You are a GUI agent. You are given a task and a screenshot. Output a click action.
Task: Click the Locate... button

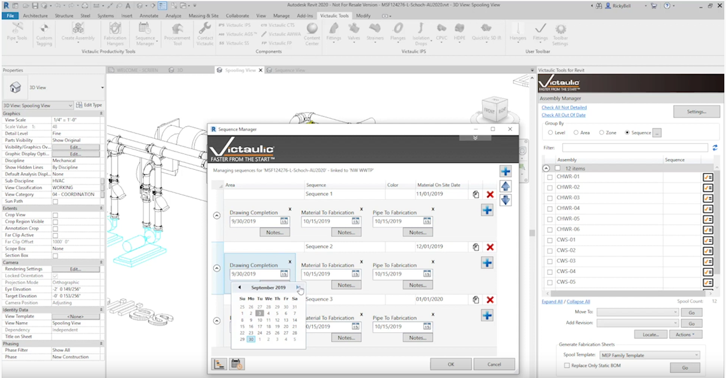pos(650,335)
